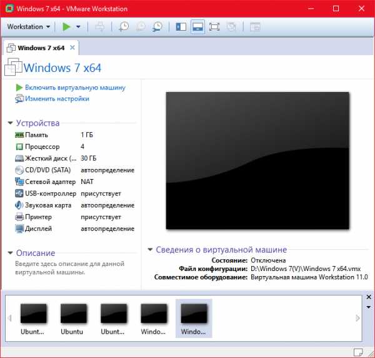Image resolution: width=375 pixels, height=358 pixels.
Task: Toggle the library sidebar view icon
Action: pyautogui.click(x=181, y=27)
